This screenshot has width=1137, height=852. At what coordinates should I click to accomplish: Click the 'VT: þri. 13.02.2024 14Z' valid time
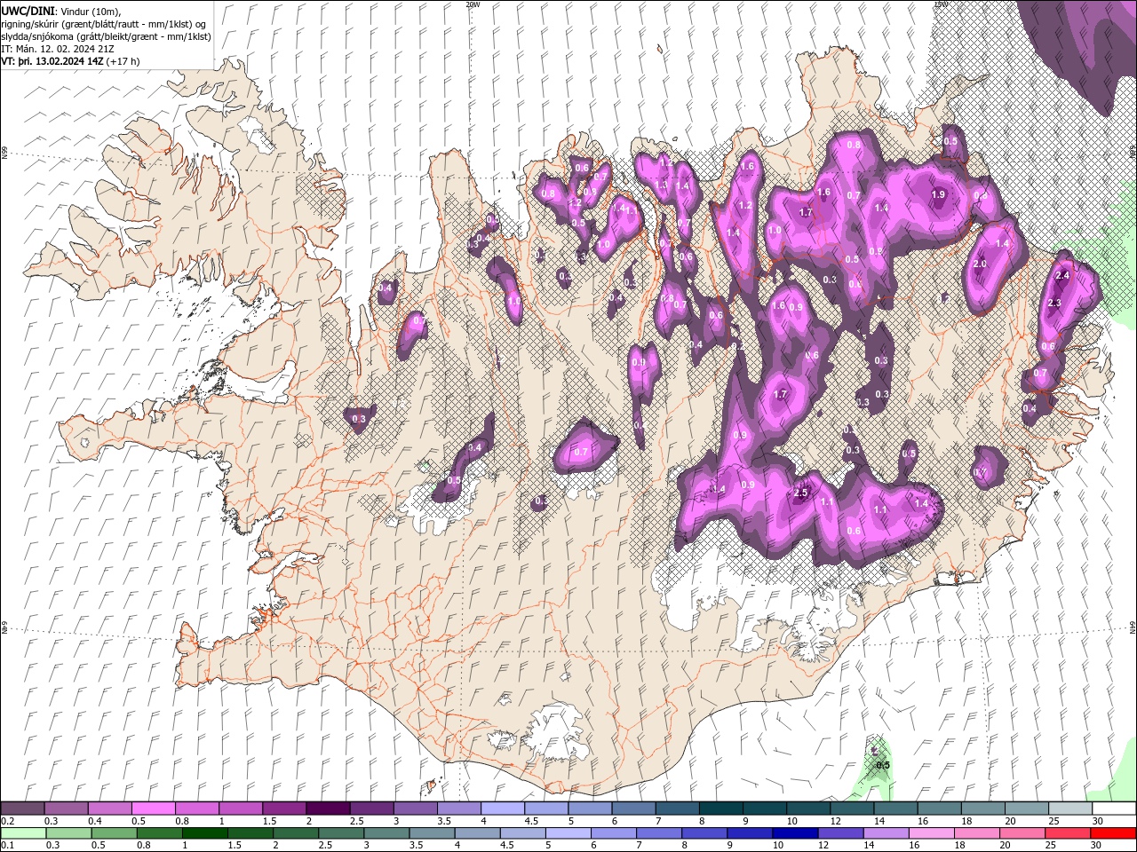click(x=52, y=61)
